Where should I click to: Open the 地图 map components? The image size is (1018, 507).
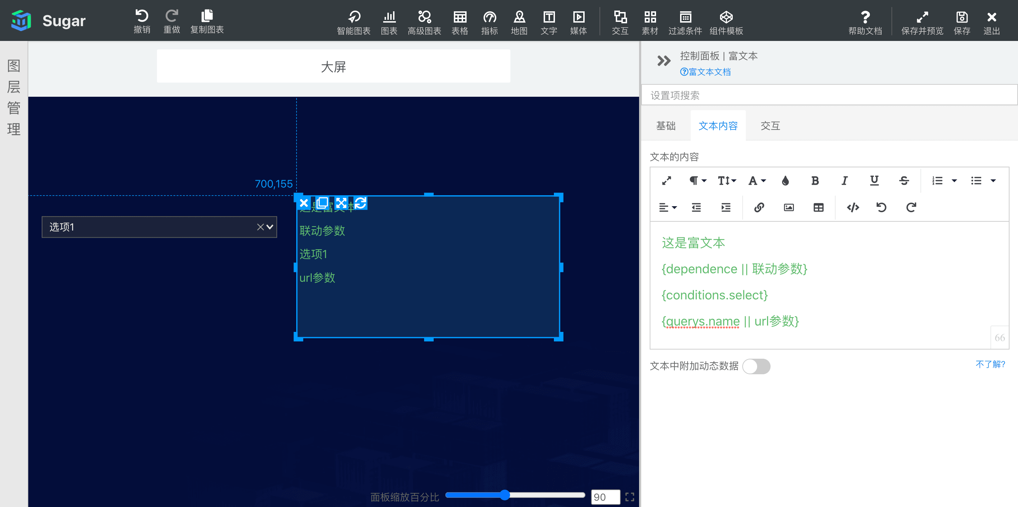point(519,23)
